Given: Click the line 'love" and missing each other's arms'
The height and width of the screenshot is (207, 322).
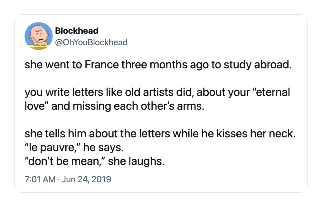Looking at the screenshot, I should [114, 106].
